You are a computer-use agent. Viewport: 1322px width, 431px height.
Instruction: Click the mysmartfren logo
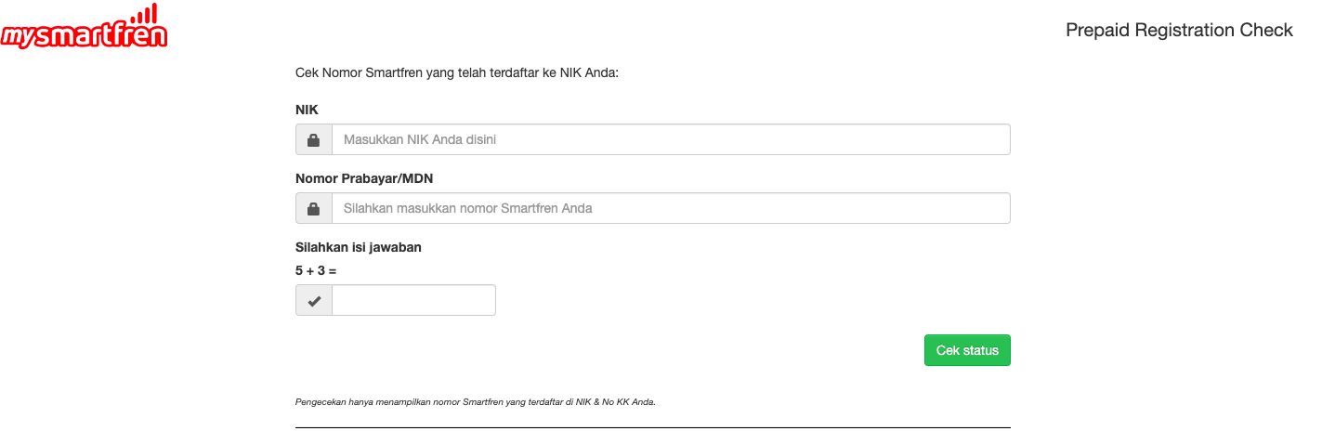[x=84, y=27]
